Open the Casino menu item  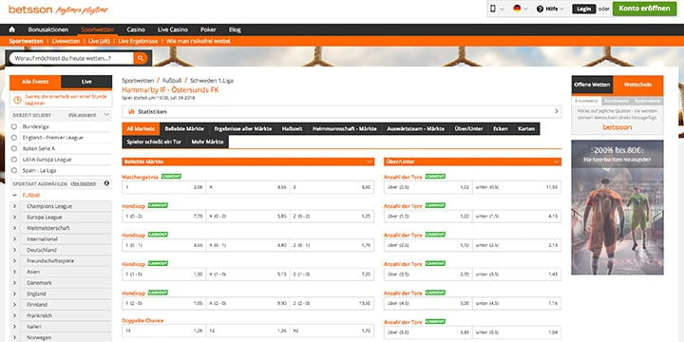pos(136,29)
